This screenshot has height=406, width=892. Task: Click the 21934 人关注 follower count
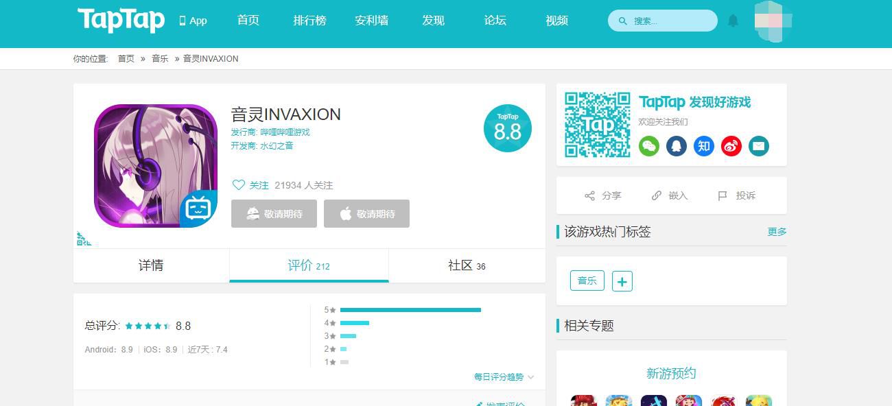pyautogui.click(x=304, y=185)
